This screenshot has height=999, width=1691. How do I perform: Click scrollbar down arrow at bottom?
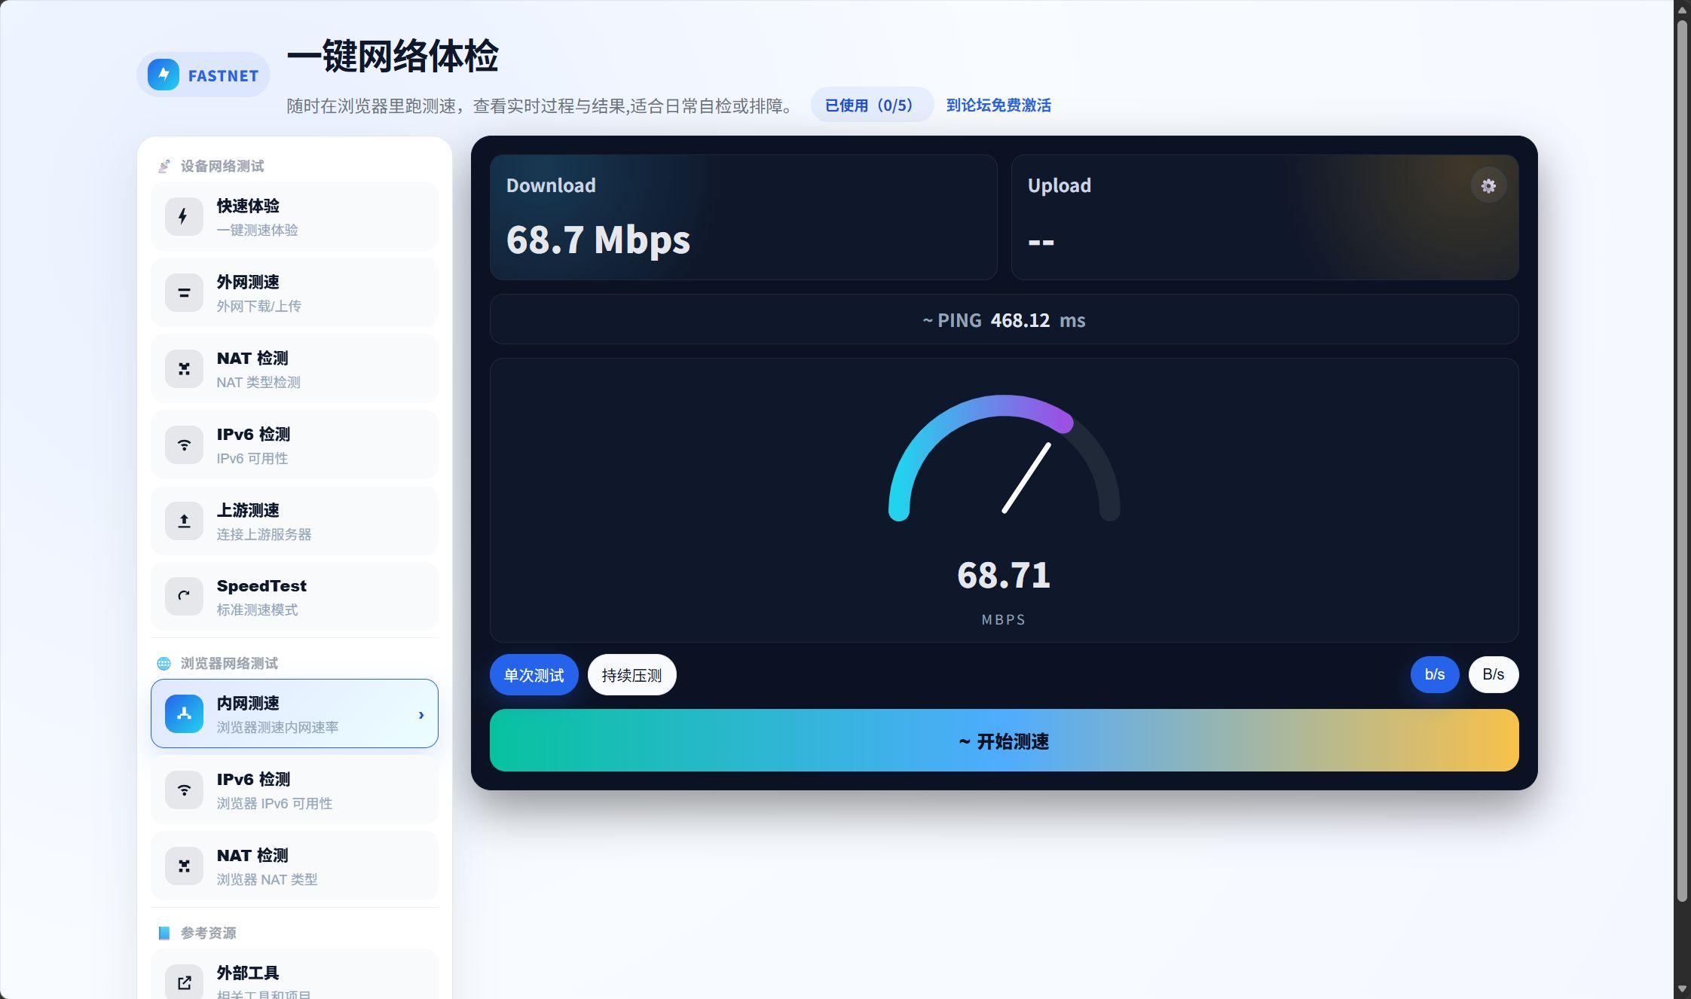click(1682, 988)
